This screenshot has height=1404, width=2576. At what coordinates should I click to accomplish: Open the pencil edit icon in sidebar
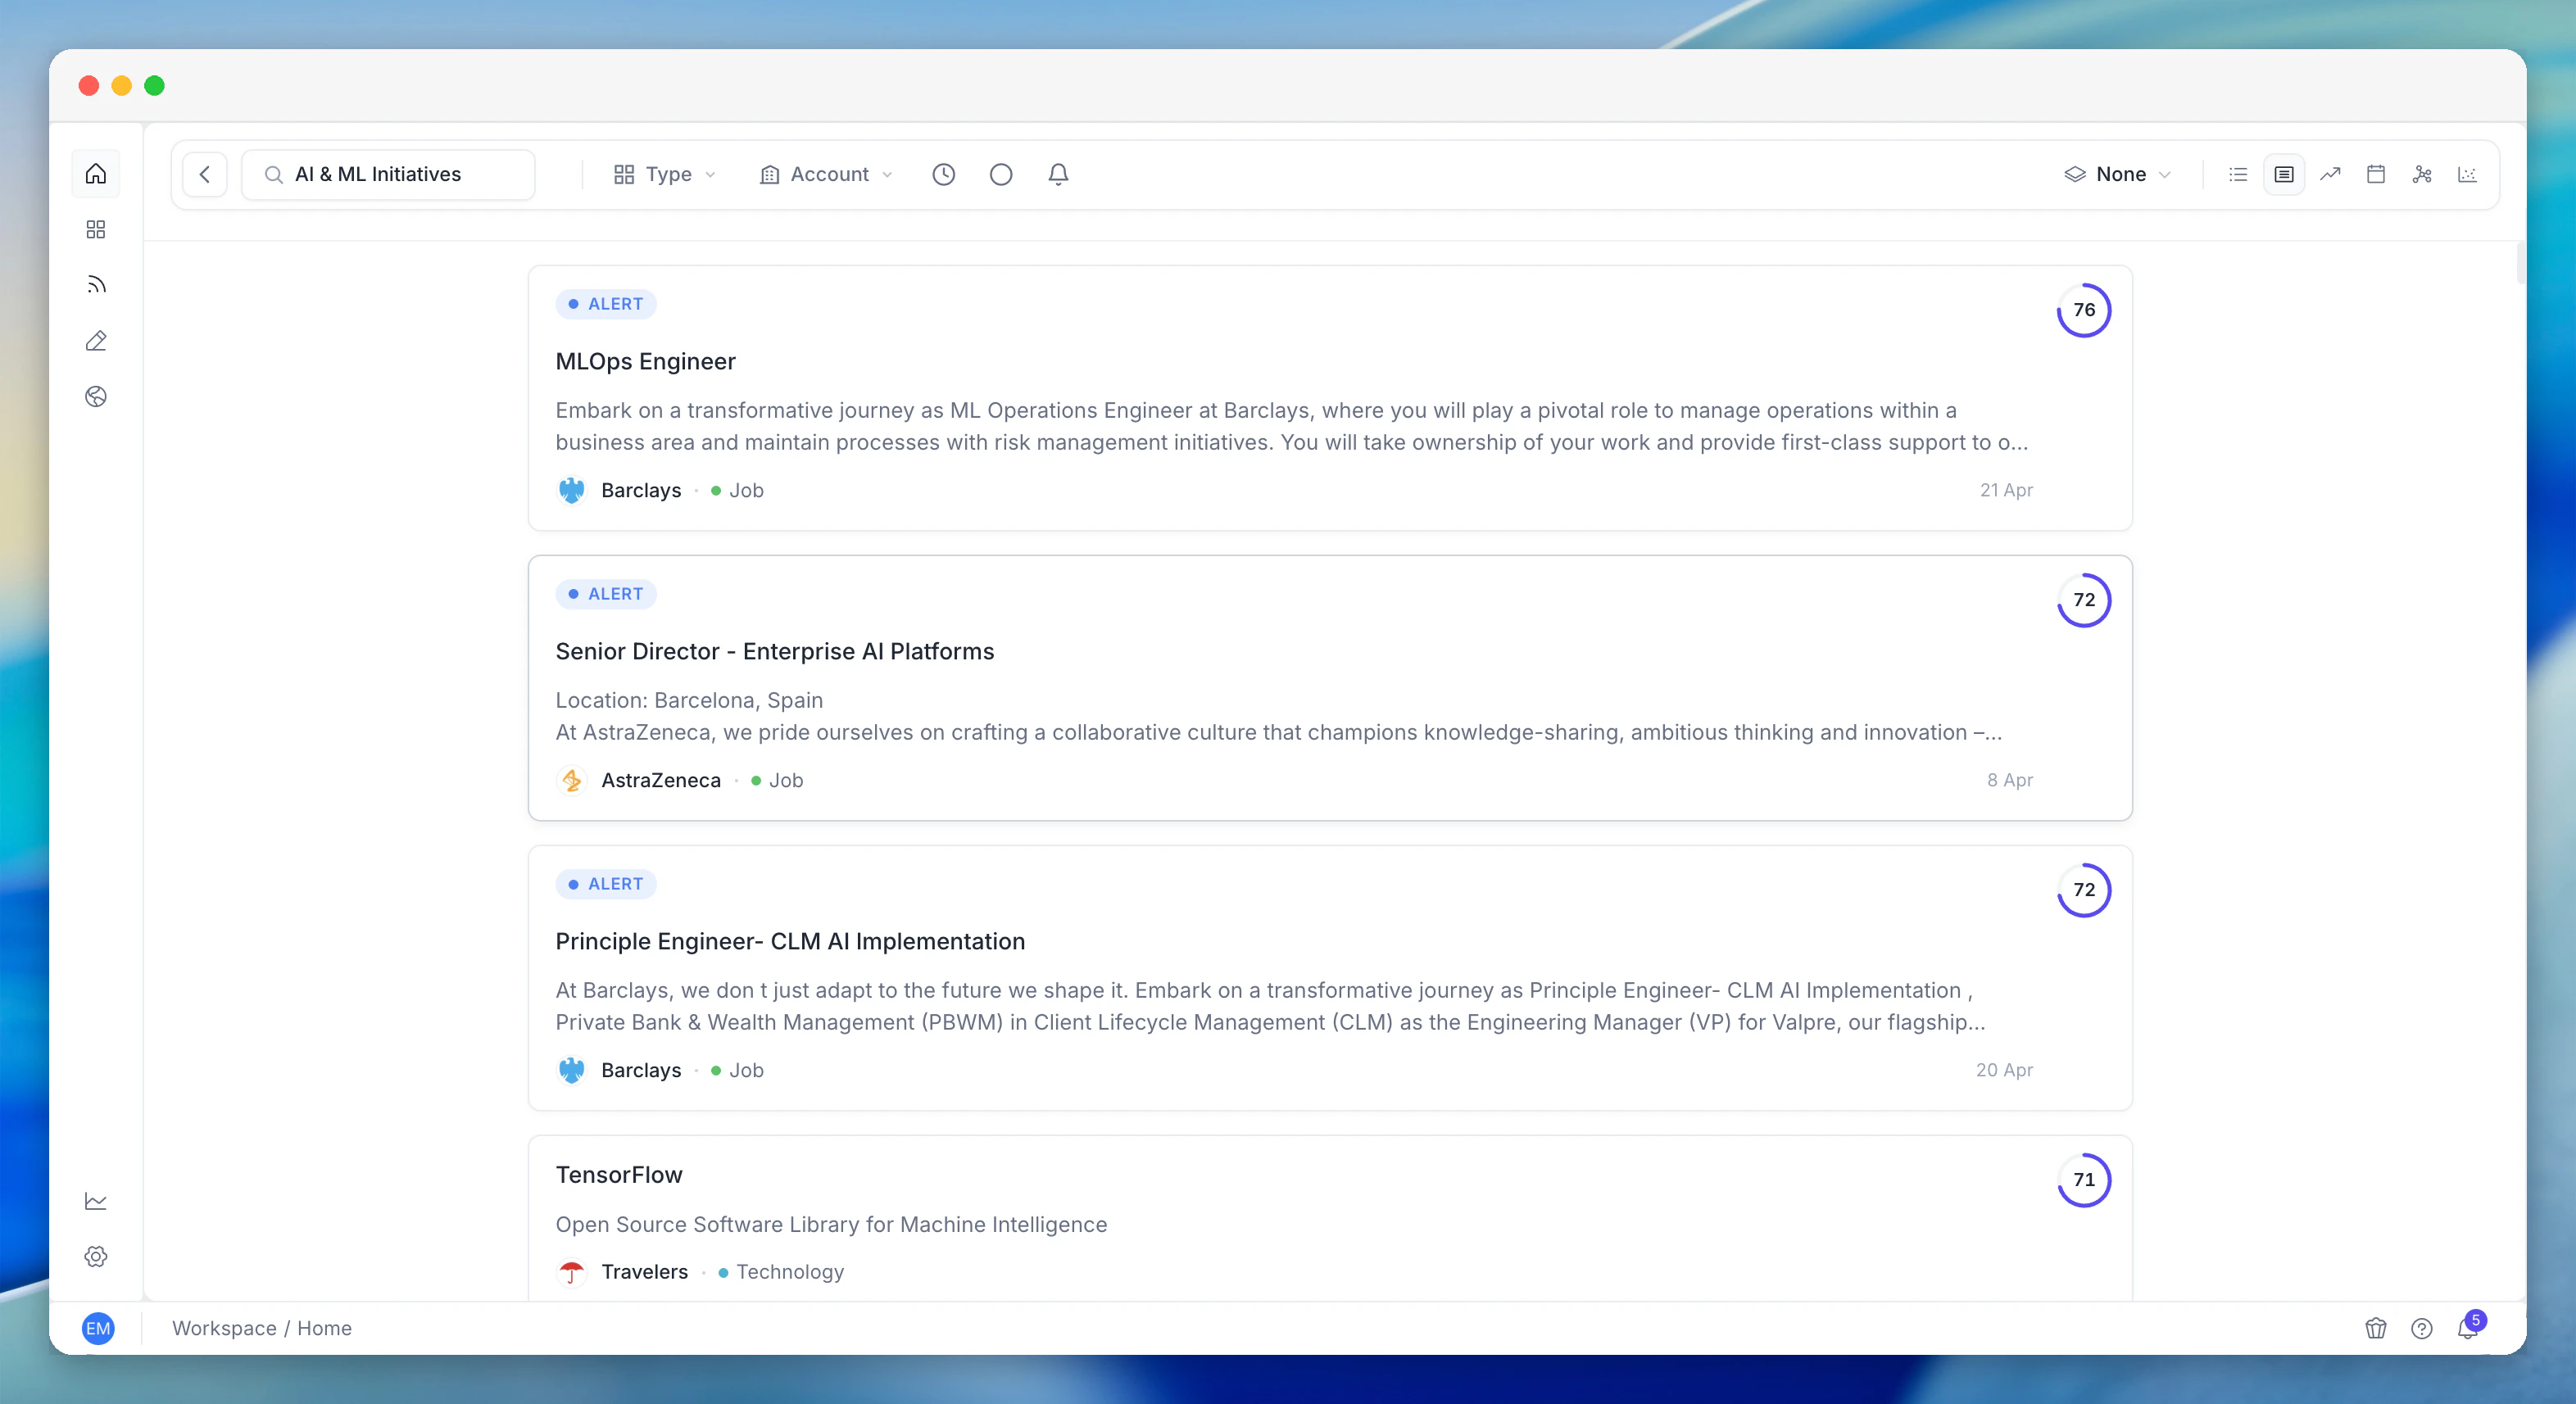tap(96, 341)
